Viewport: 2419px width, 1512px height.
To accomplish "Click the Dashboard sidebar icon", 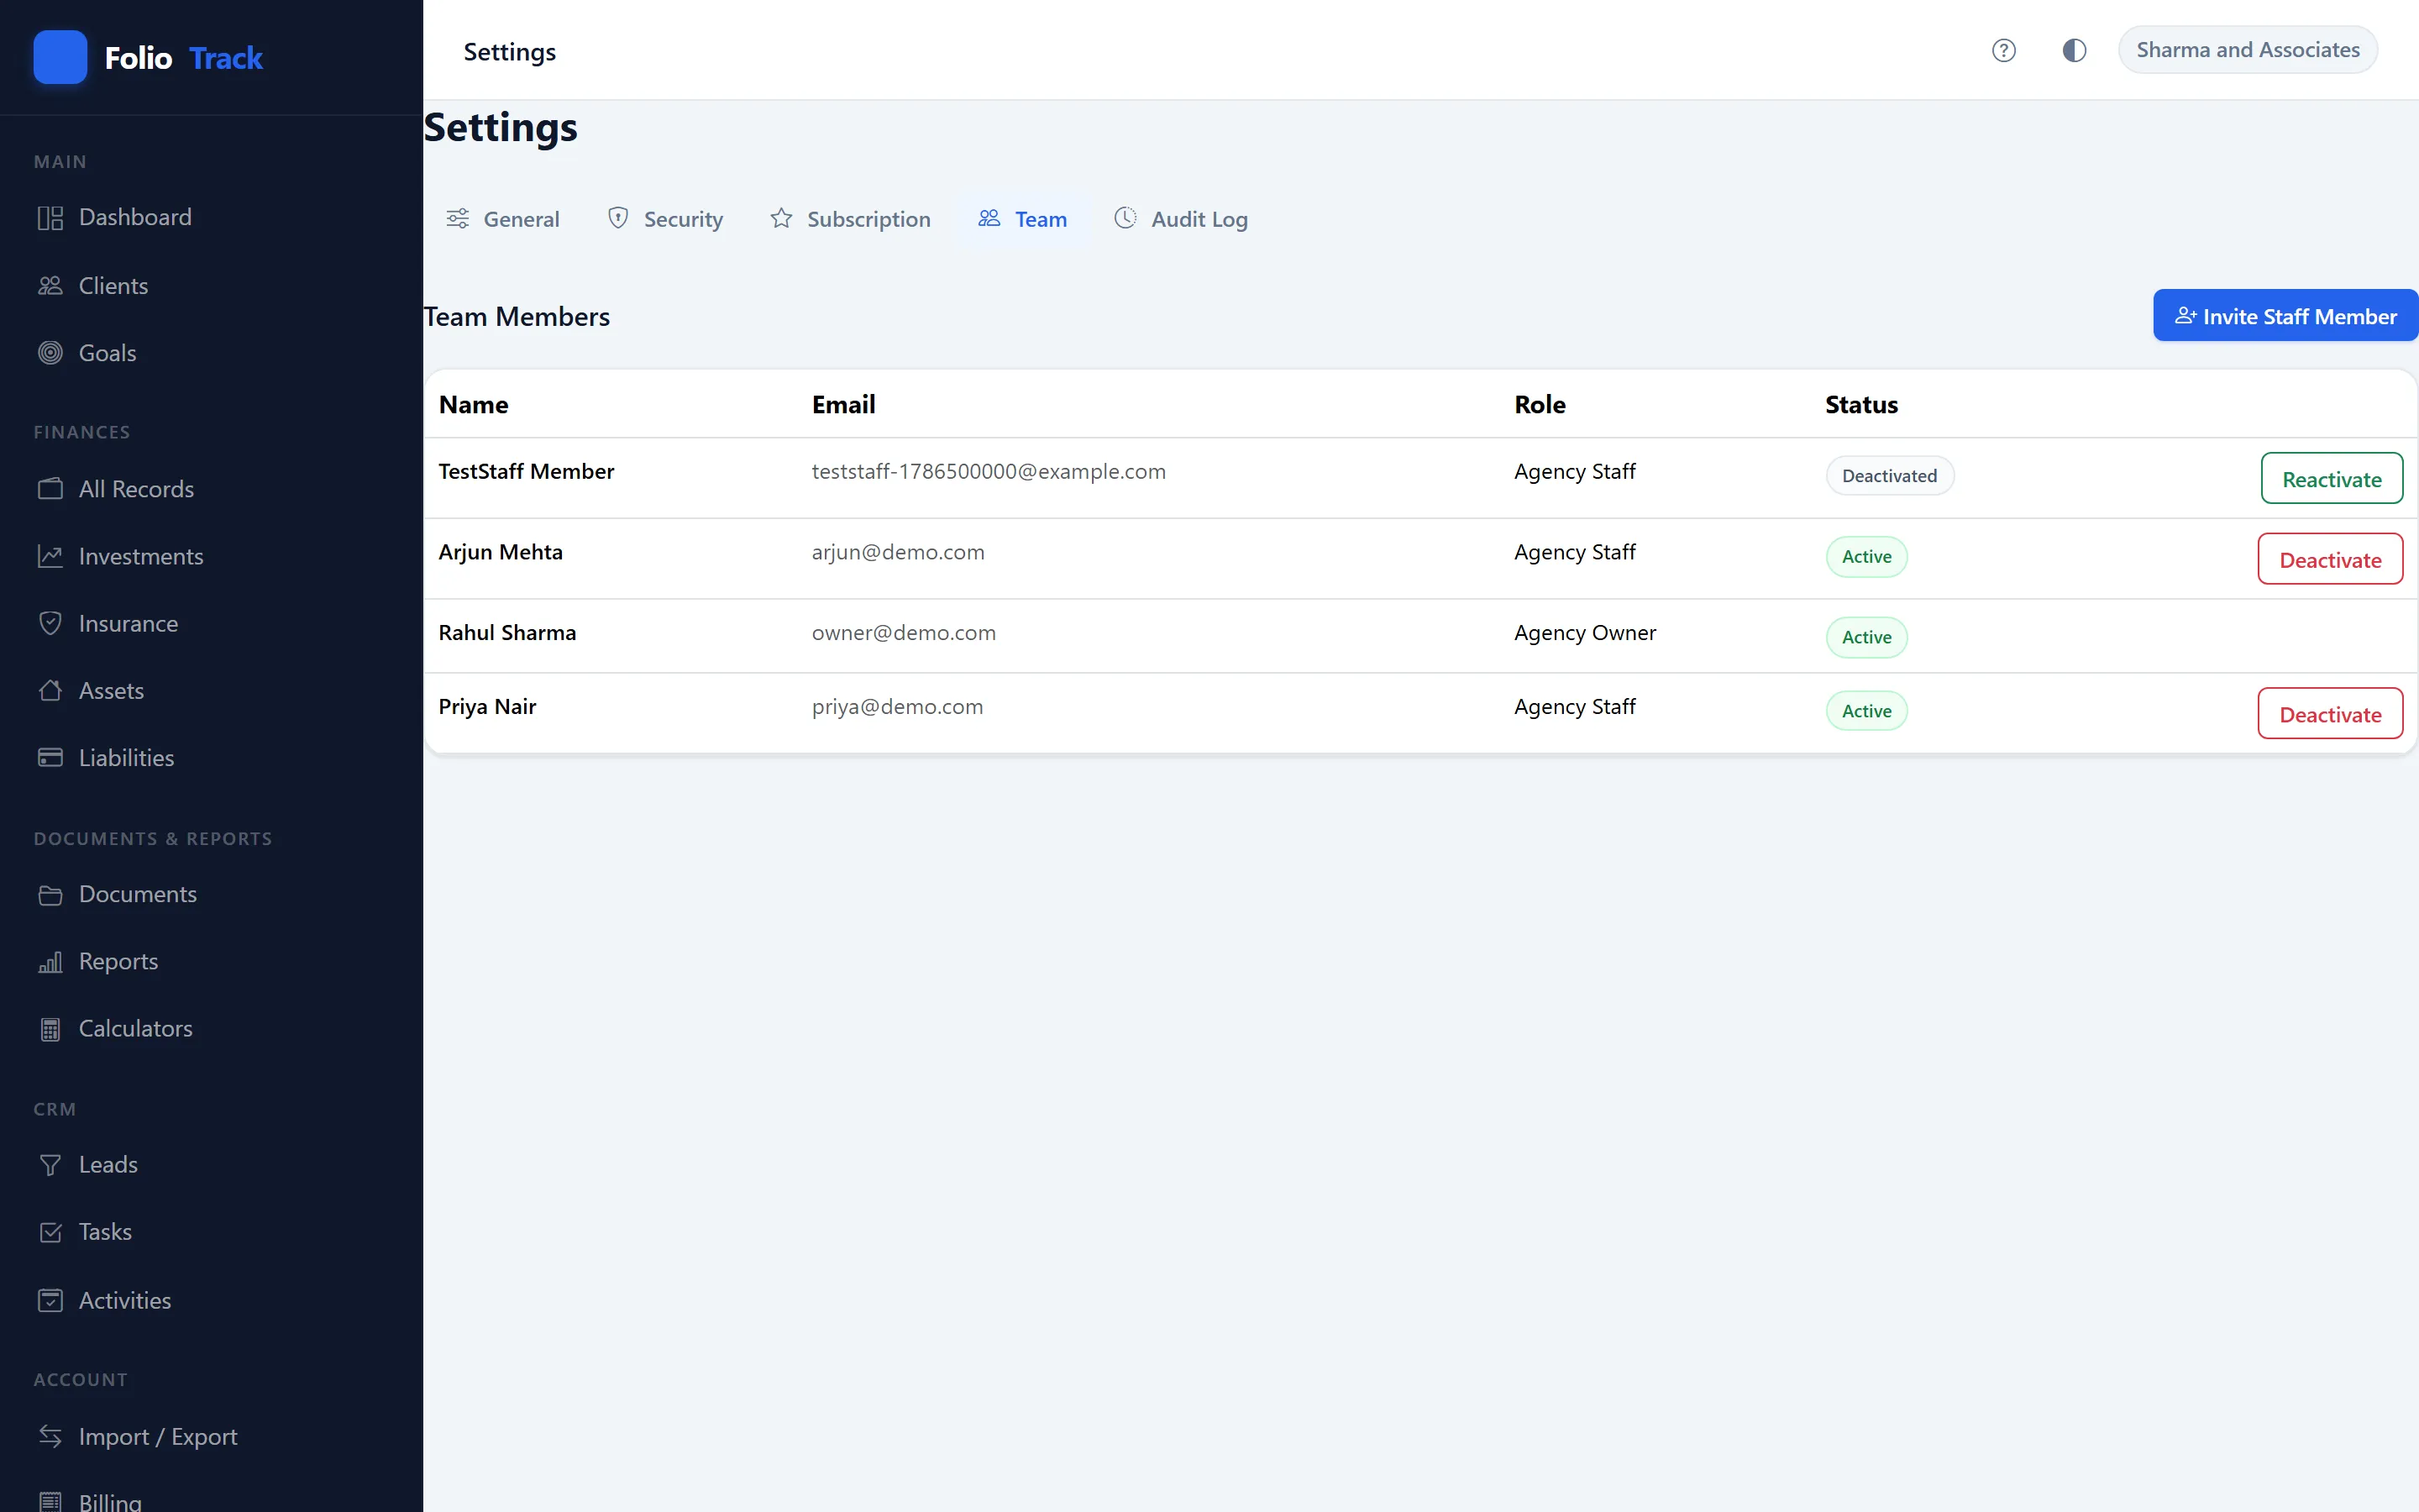I will [x=50, y=218].
